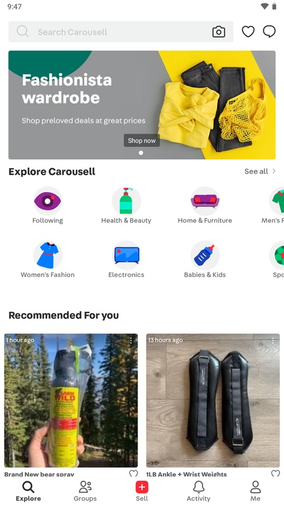This screenshot has width=284, height=506.
Task: Open bear spray listing options menu
Action: 131,340
